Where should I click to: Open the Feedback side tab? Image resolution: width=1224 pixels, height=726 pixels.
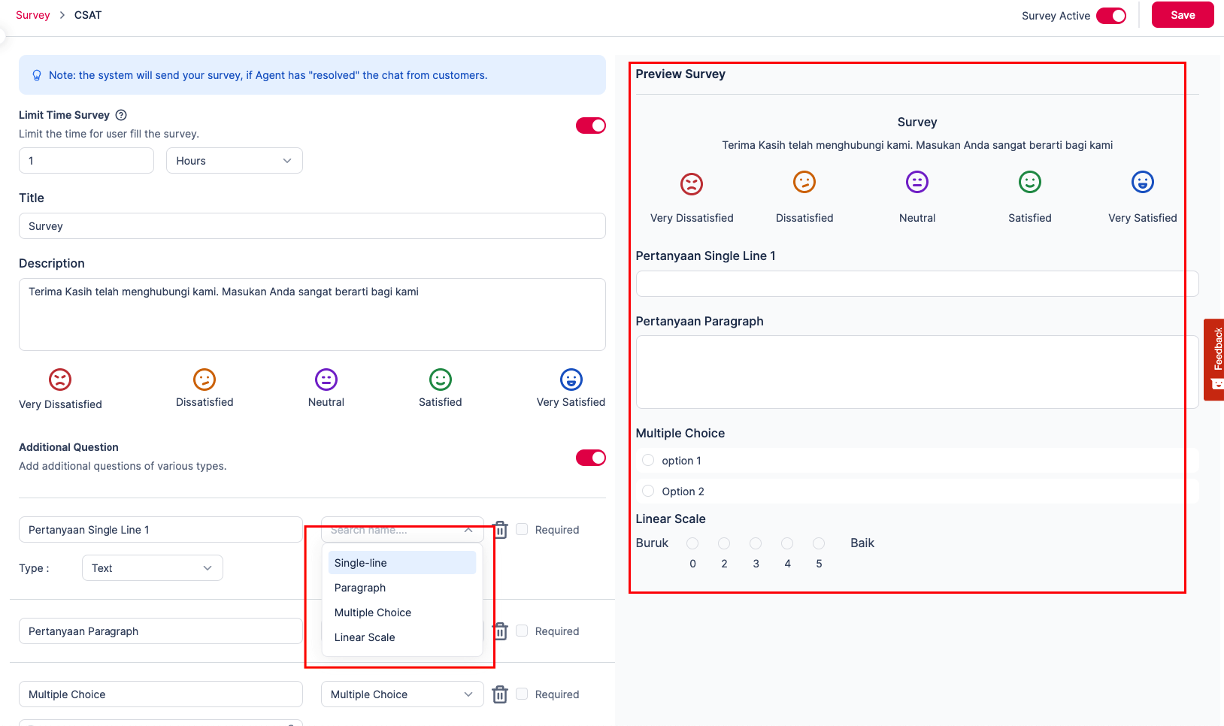point(1214,359)
